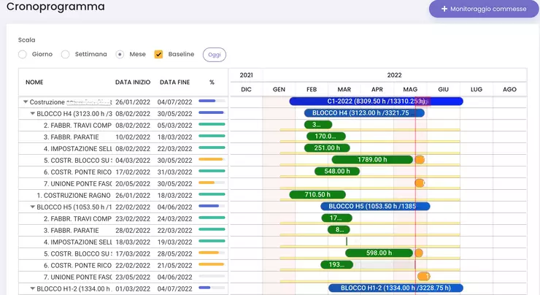Select the Giorno scale radio button
Viewport: 540px width, 295px height.
click(23, 55)
